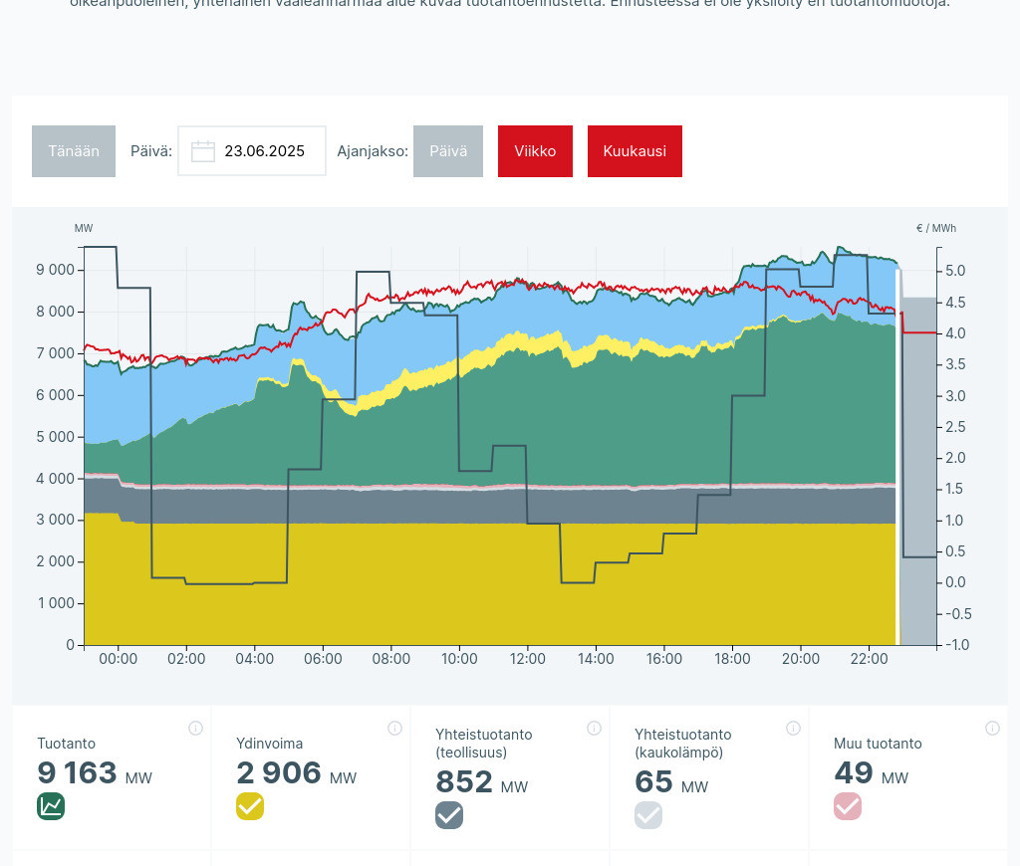Select the Päivä time period button
The height and width of the screenshot is (866, 1020).
[x=448, y=151]
